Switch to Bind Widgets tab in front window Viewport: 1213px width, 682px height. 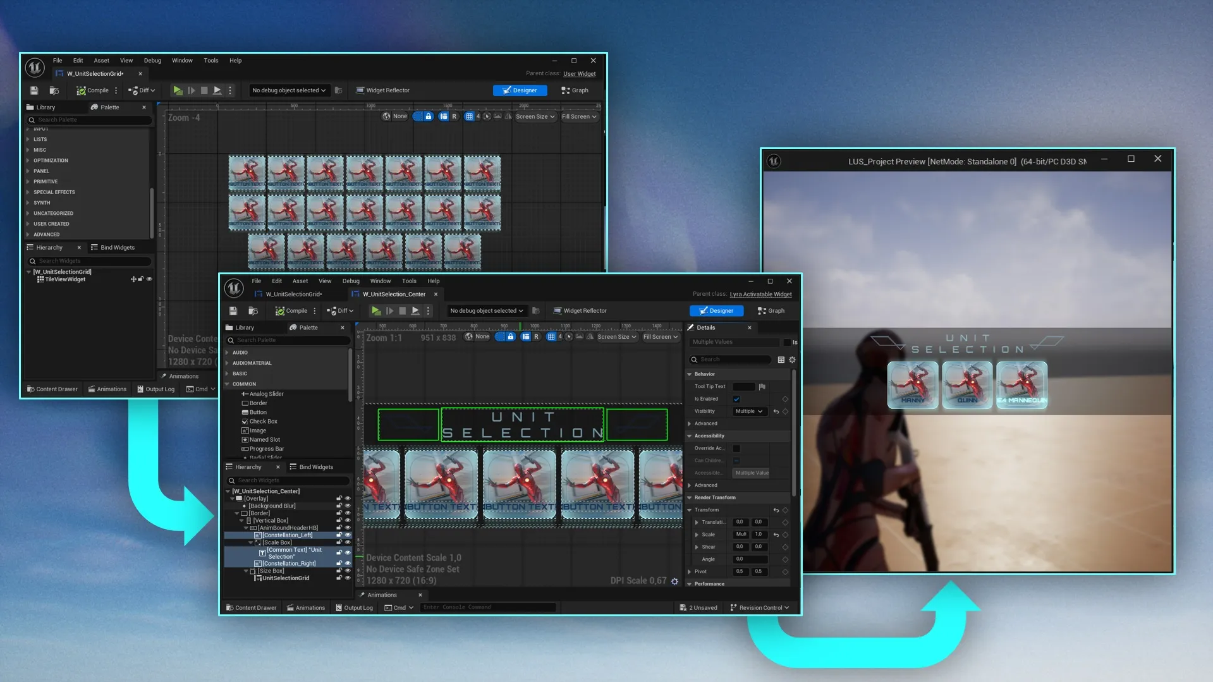coord(311,467)
